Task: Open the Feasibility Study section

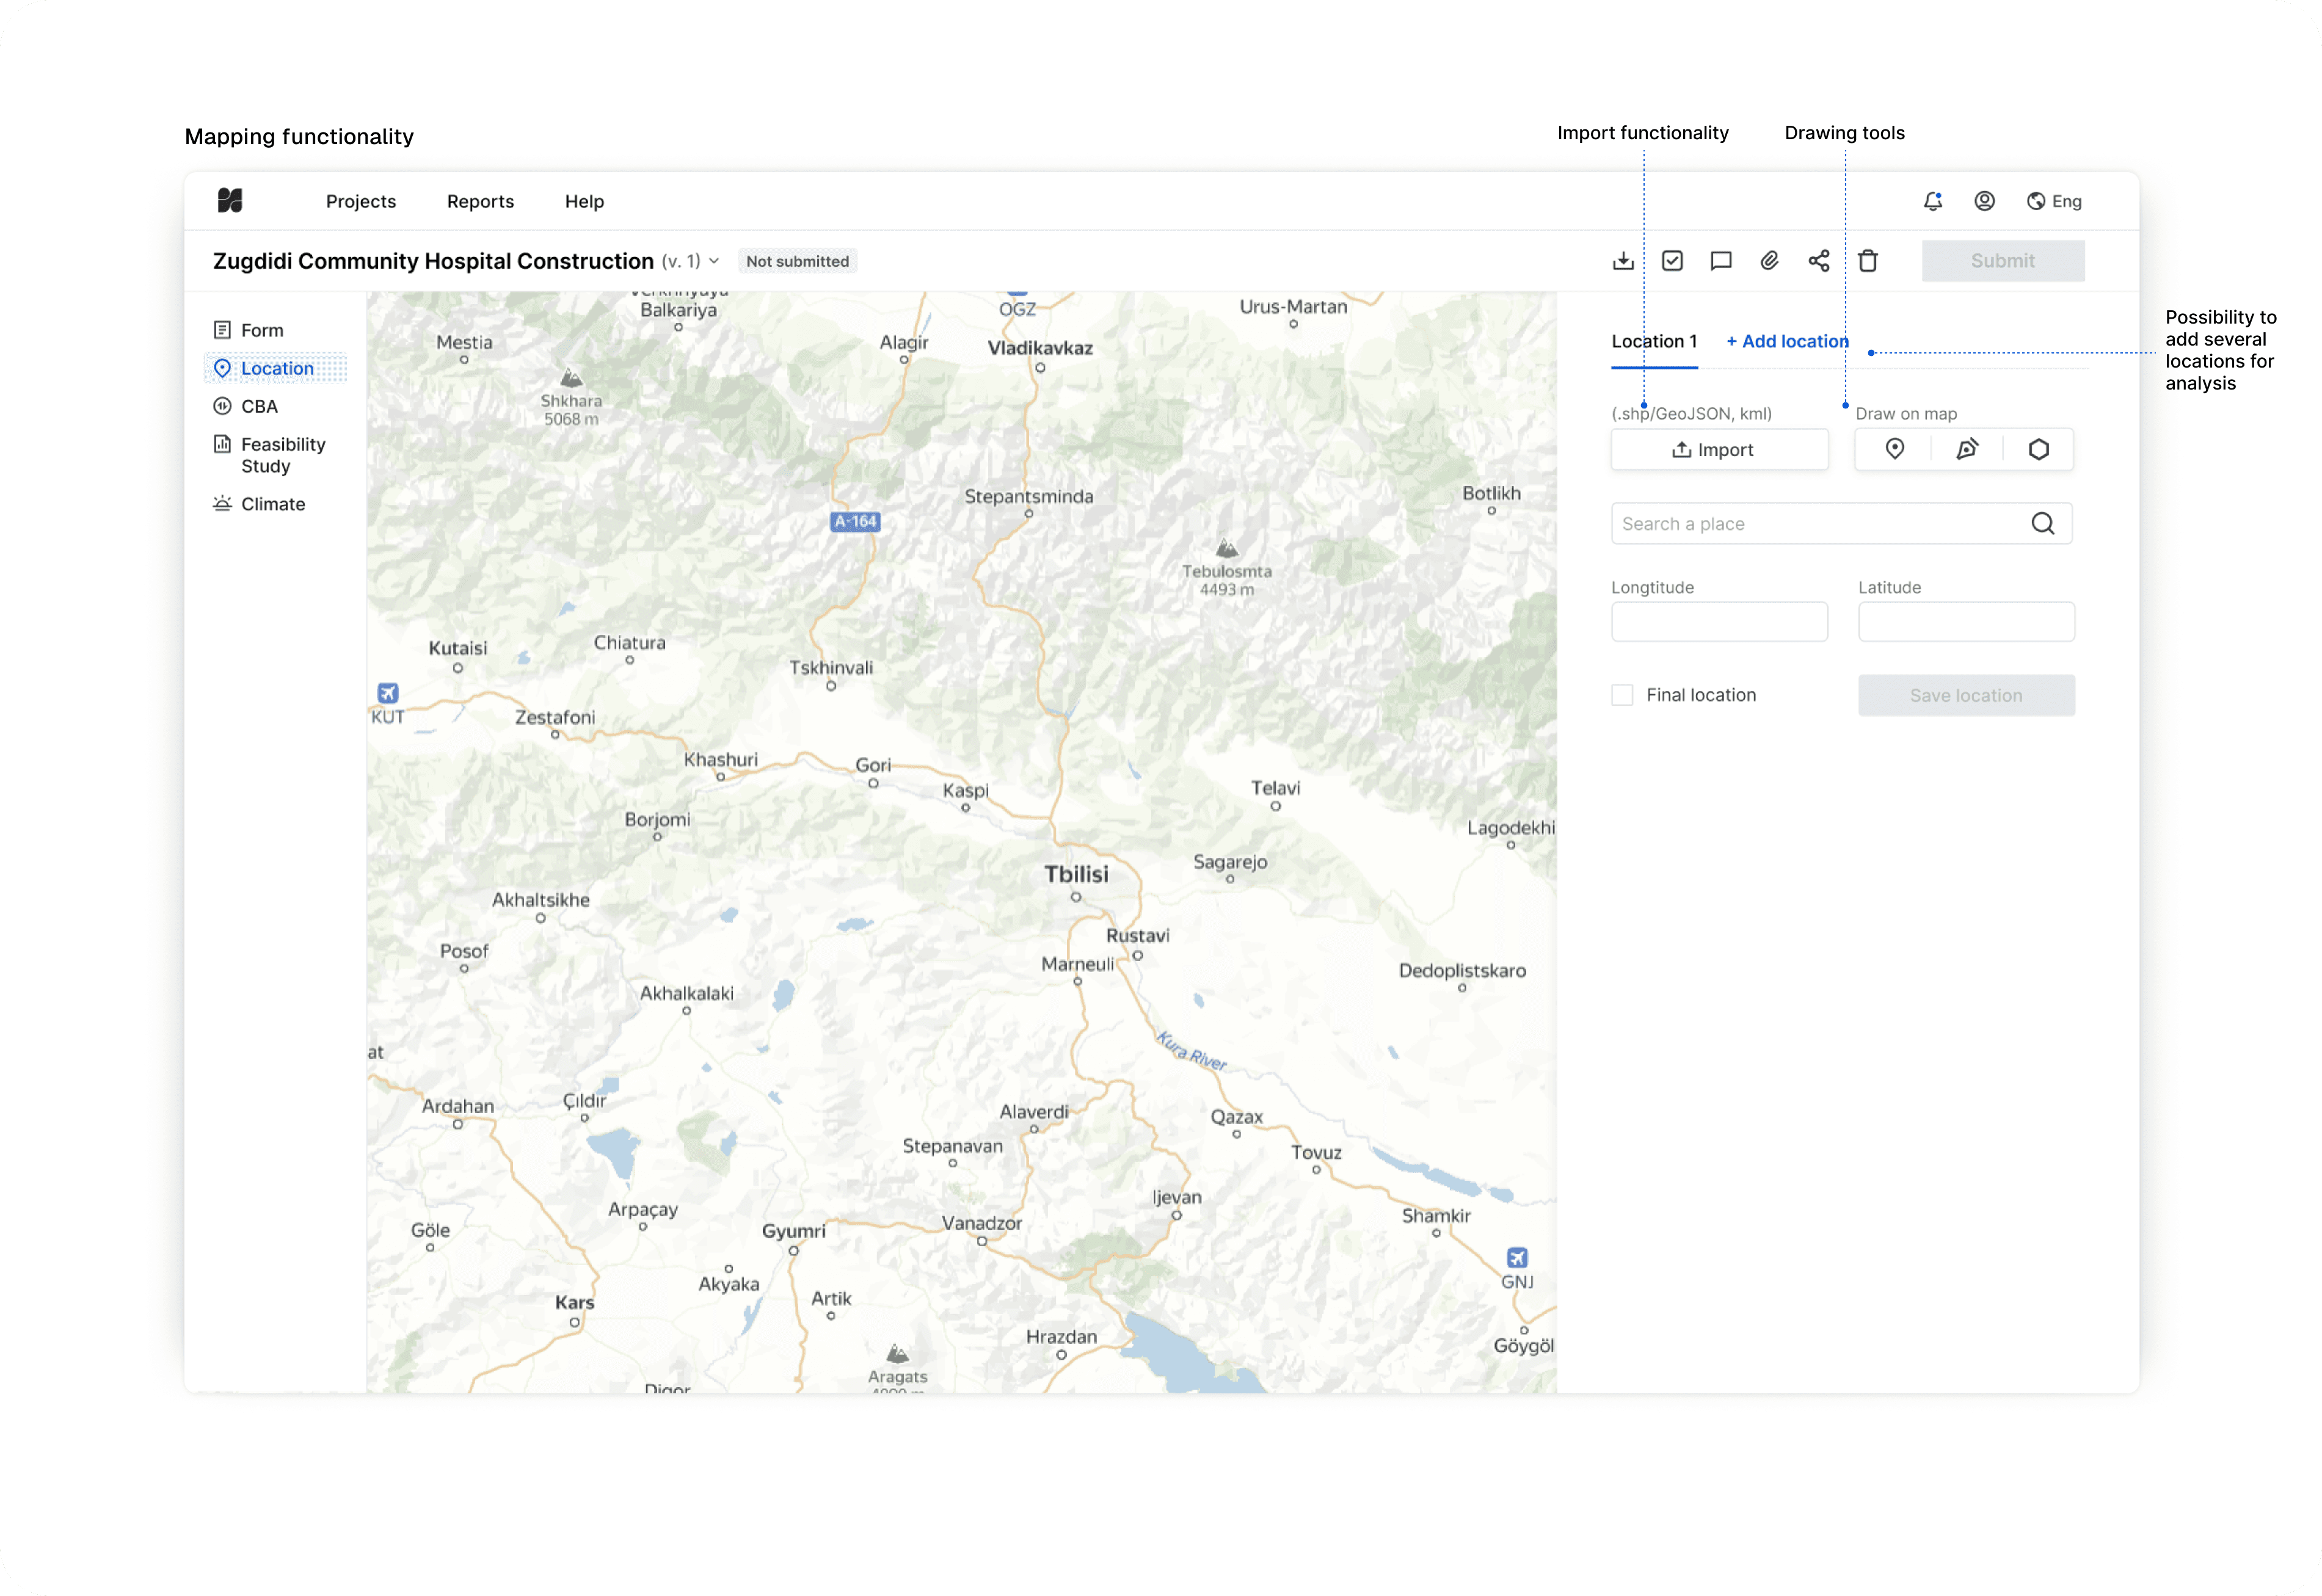Action: [282, 455]
